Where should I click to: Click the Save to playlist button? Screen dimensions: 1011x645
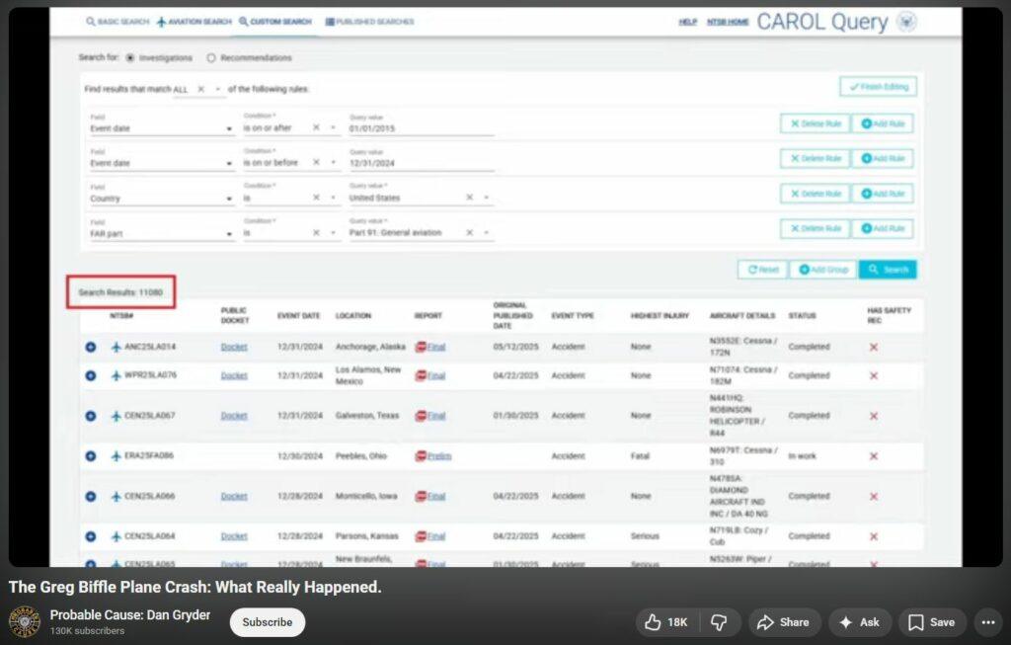coord(931,622)
